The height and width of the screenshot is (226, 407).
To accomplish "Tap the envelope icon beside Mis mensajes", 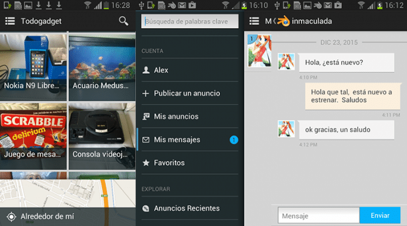I will pos(146,140).
